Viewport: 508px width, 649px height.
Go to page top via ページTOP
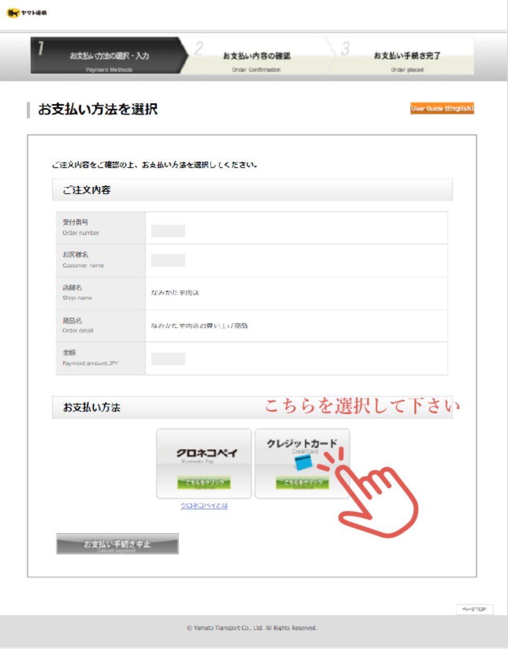tap(474, 609)
